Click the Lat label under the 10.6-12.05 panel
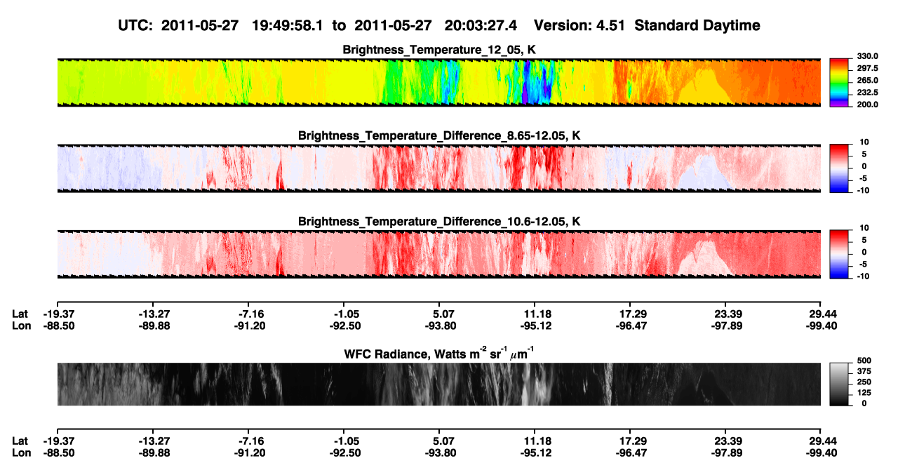 coord(20,313)
